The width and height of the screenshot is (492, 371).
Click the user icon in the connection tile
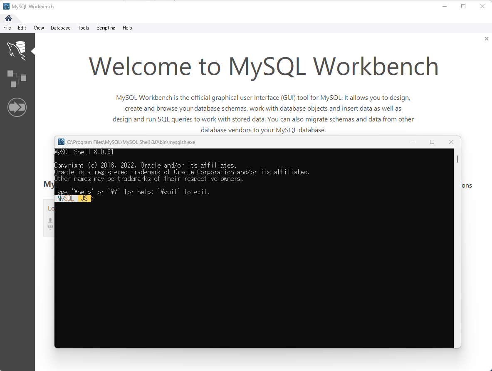pos(50,220)
